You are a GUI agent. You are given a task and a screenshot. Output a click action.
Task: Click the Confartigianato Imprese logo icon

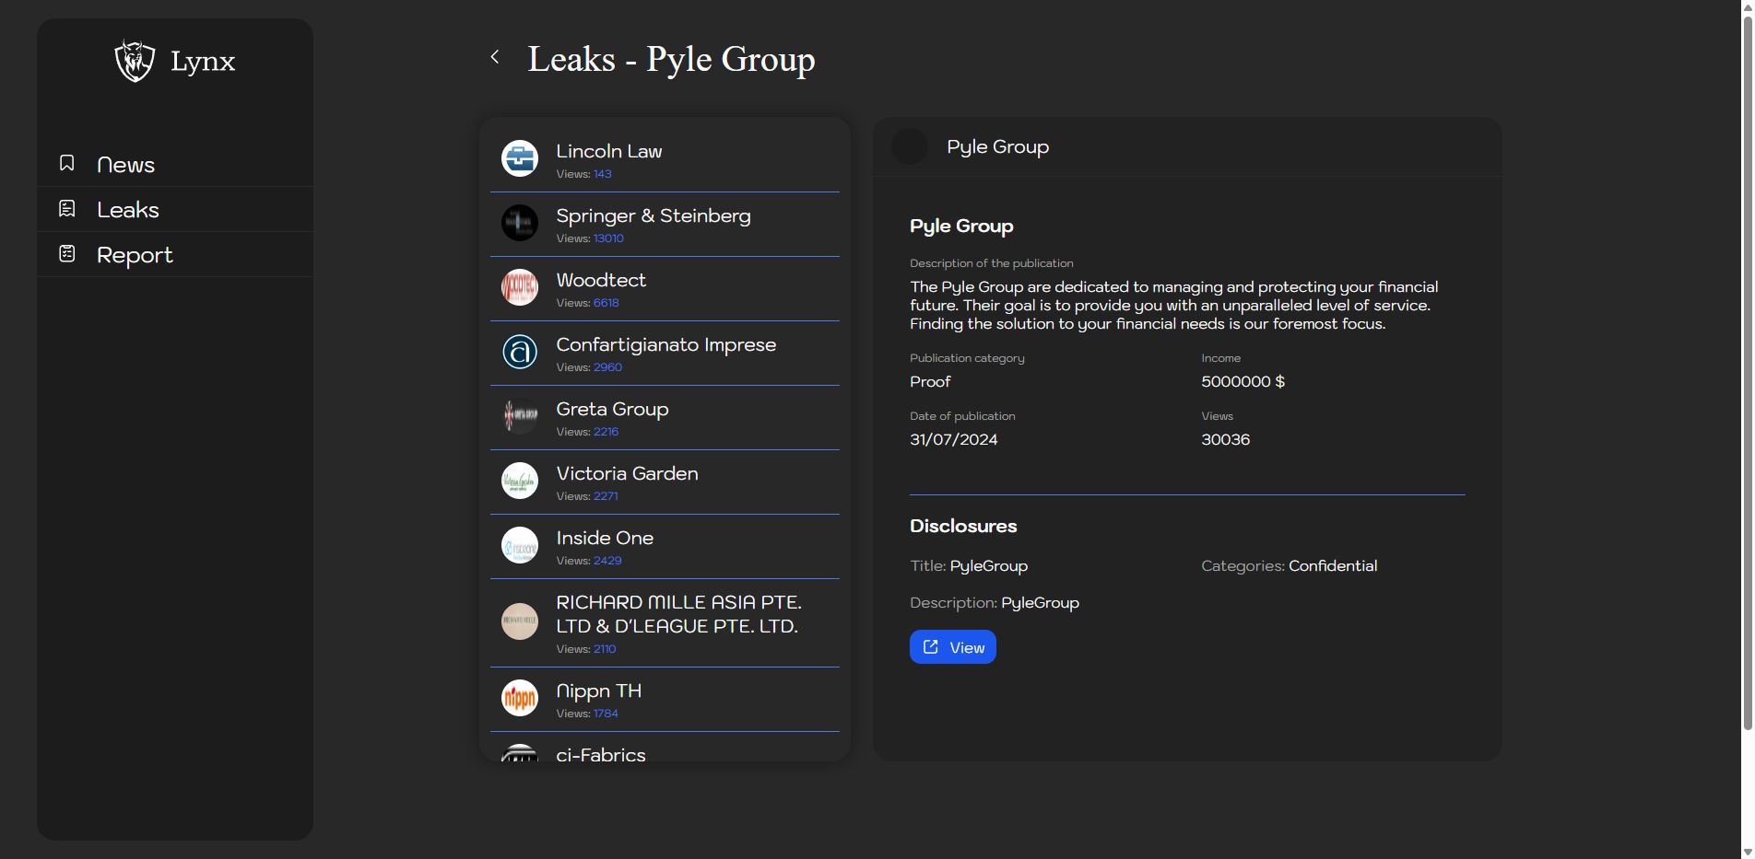tap(520, 352)
